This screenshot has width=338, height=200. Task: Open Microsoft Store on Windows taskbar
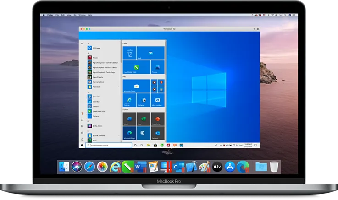pyautogui.click(x=155, y=146)
